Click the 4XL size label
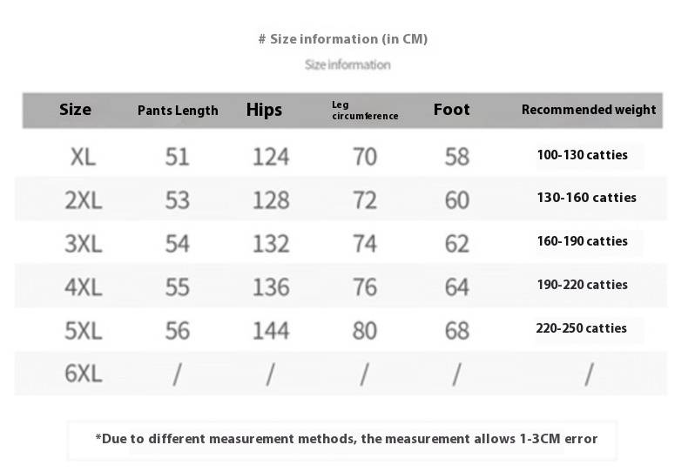The image size is (688, 472). click(84, 287)
